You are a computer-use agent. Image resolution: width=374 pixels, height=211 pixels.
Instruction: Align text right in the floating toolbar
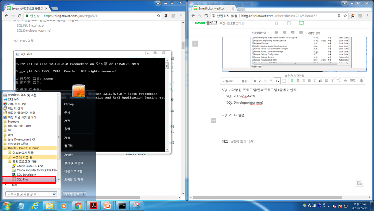304,81
